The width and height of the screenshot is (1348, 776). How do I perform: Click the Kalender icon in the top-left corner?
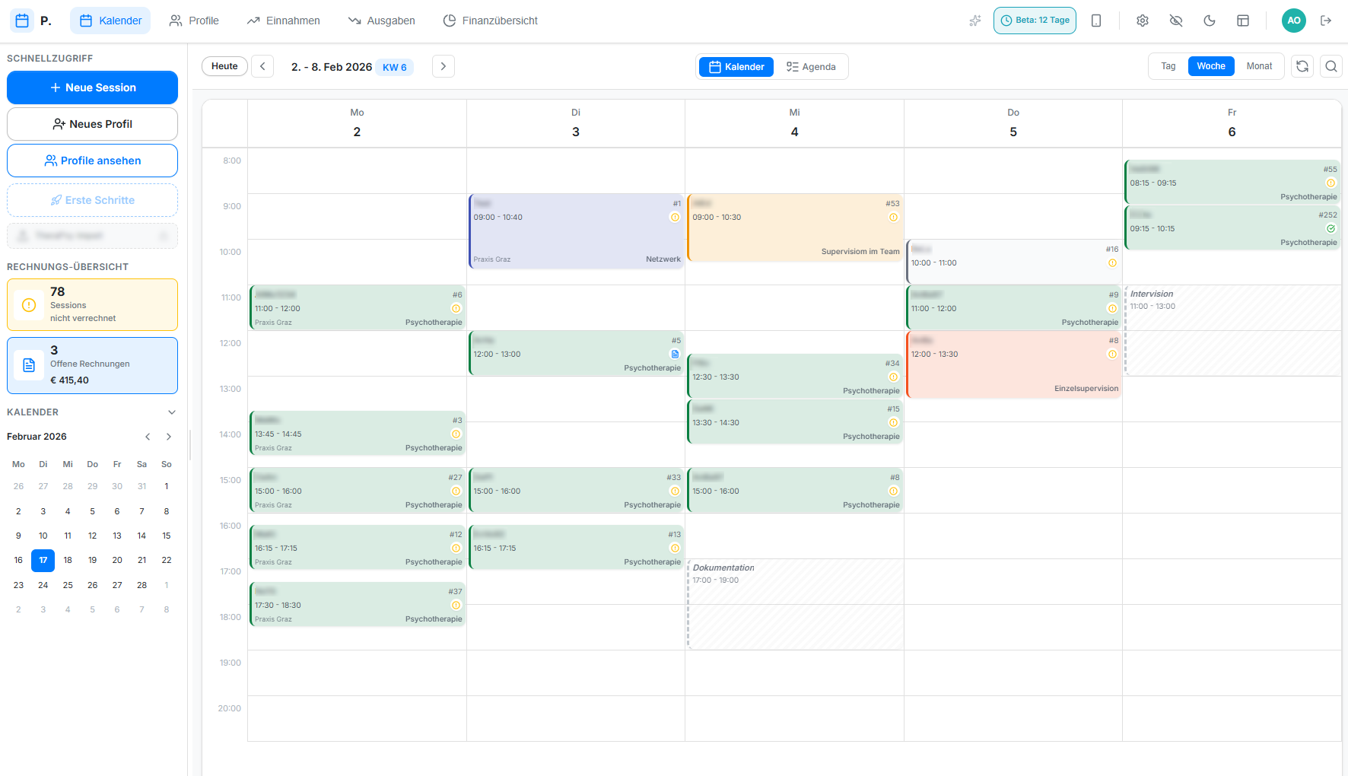21,21
